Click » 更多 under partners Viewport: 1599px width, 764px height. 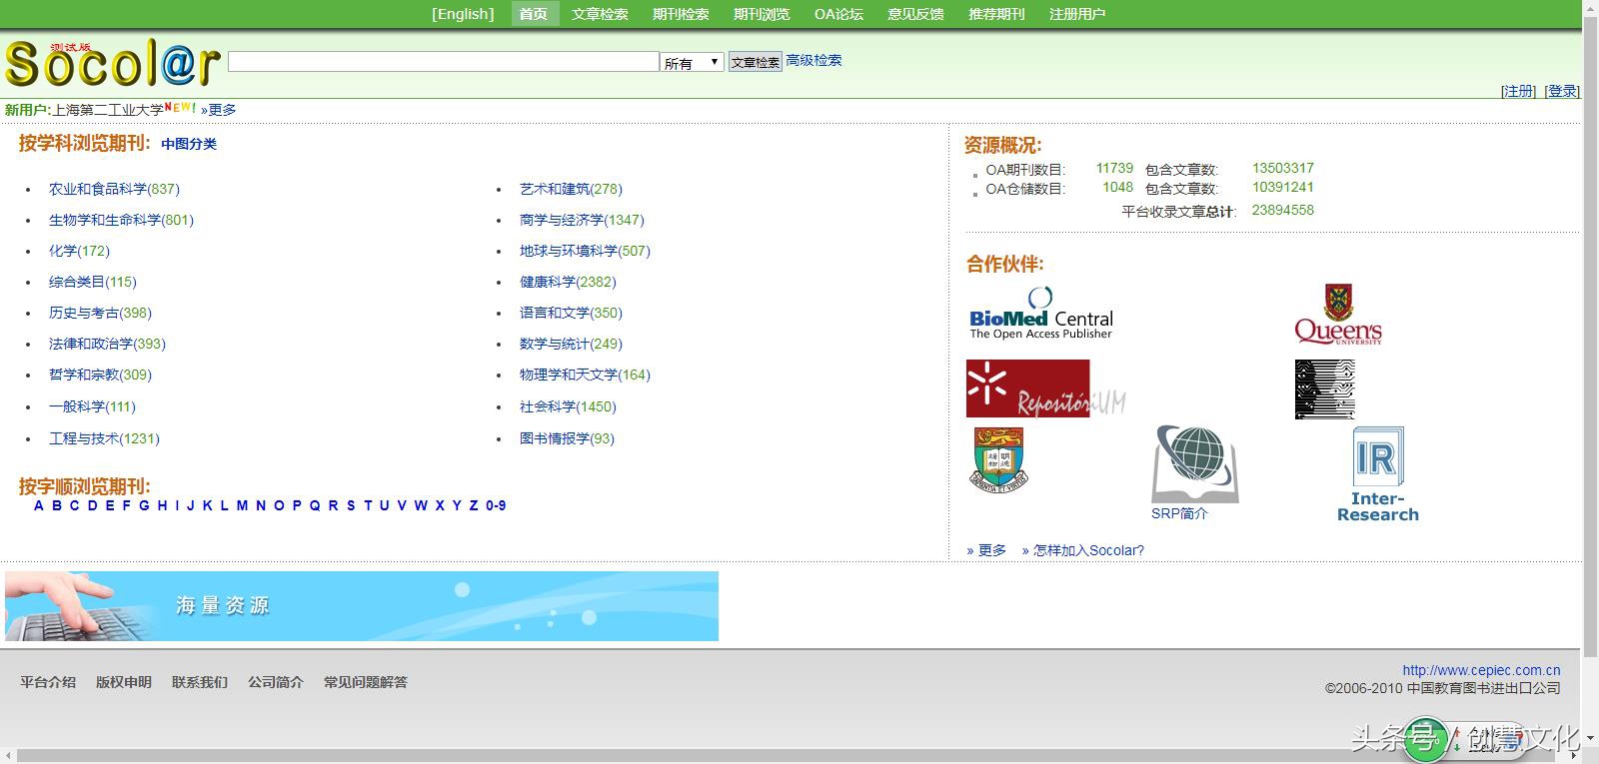986,550
